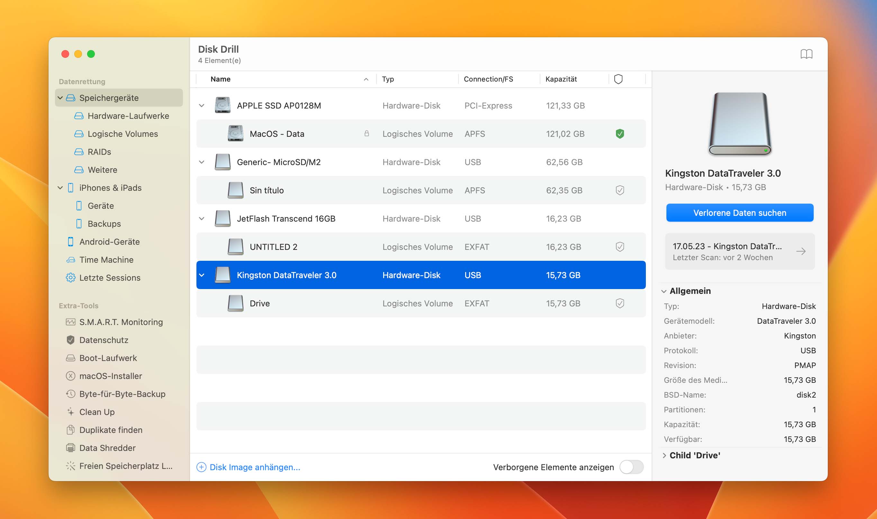Toggle Verborgene Elemente anzeigen switch
The width and height of the screenshot is (877, 519).
pos(632,466)
